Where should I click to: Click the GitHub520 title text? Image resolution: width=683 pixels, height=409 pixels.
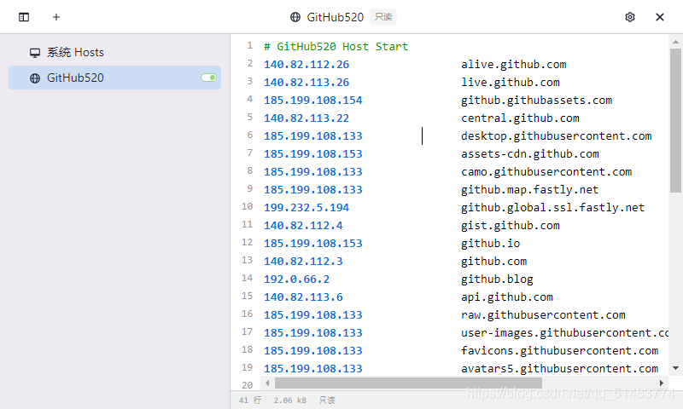pyautogui.click(x=335, y=17)
